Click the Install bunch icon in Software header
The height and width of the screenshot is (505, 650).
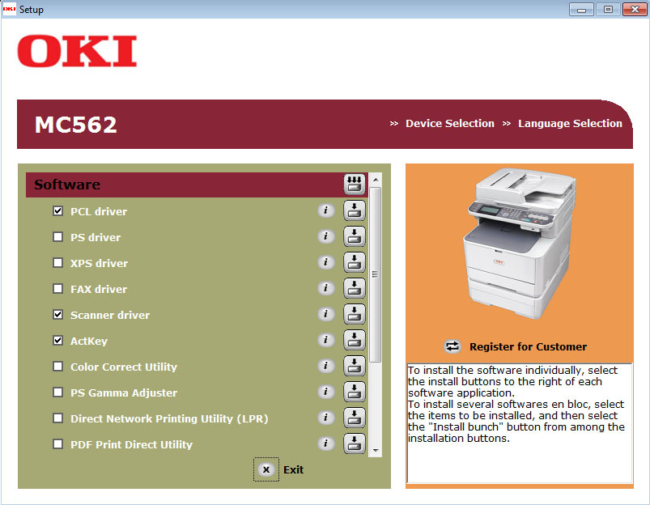pos(354,184)
